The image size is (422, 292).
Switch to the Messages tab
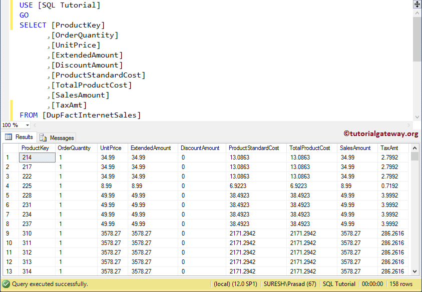tap(57, 137)
